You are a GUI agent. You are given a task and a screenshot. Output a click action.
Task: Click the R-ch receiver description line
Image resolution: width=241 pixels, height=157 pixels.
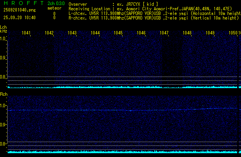[153, 18]
